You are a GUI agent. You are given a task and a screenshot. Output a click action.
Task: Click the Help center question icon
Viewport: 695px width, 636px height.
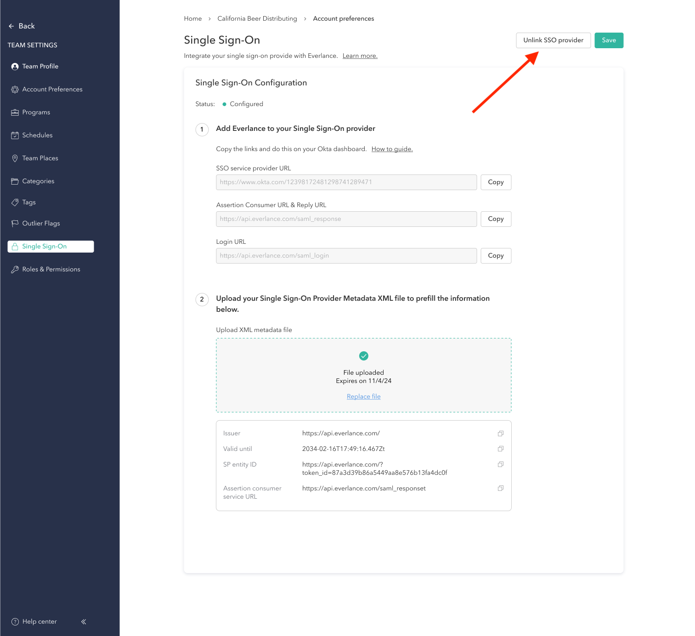[x=15, y=622]
